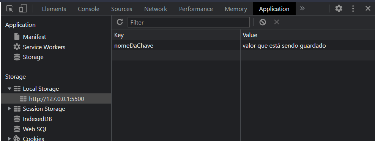Click the Filter input field
Viewport: 375px width, 141px height.
189,22
